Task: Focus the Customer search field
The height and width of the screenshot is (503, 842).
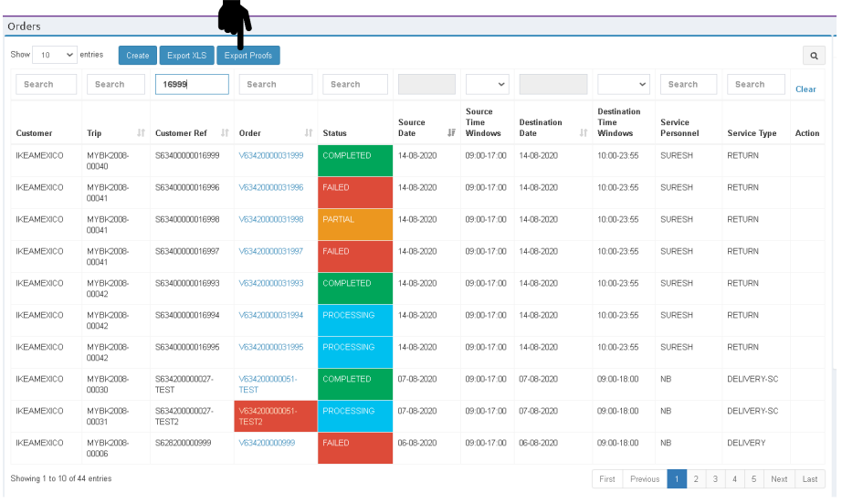Action: click(x=47, y=84)
